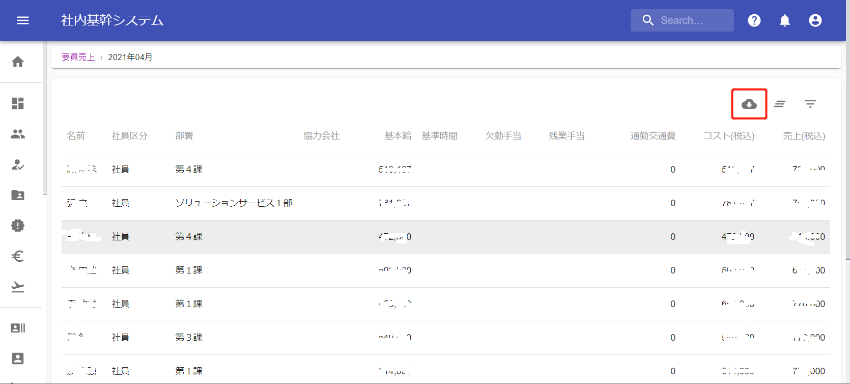The height and width of the screenshot is (384, 850).
Task: Sort by 基本給 column header
Action: click(x=398, y=136)
